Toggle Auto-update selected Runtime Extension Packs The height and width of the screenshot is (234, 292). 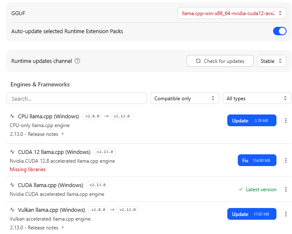279,31
